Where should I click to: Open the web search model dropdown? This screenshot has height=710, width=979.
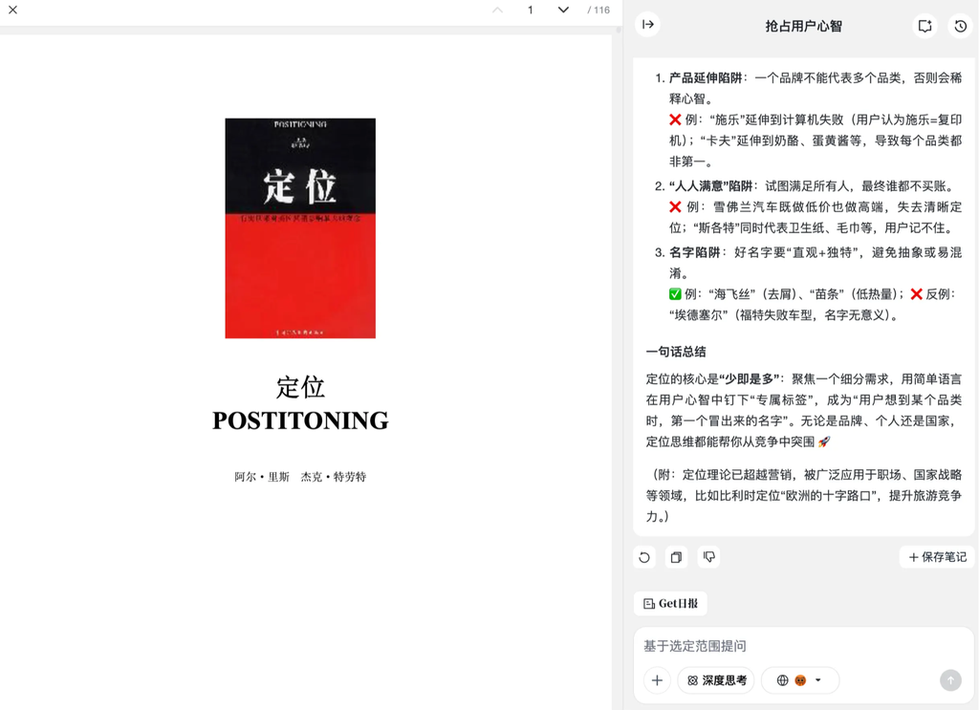(x=800, y=680)
